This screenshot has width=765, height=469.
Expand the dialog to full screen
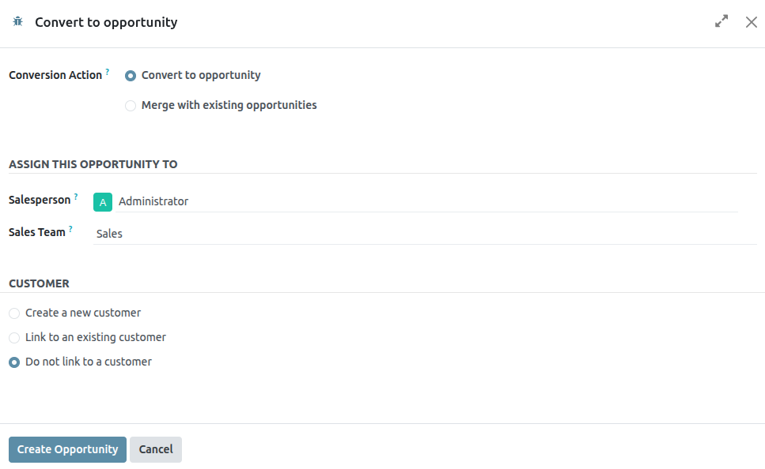[721, 22]
